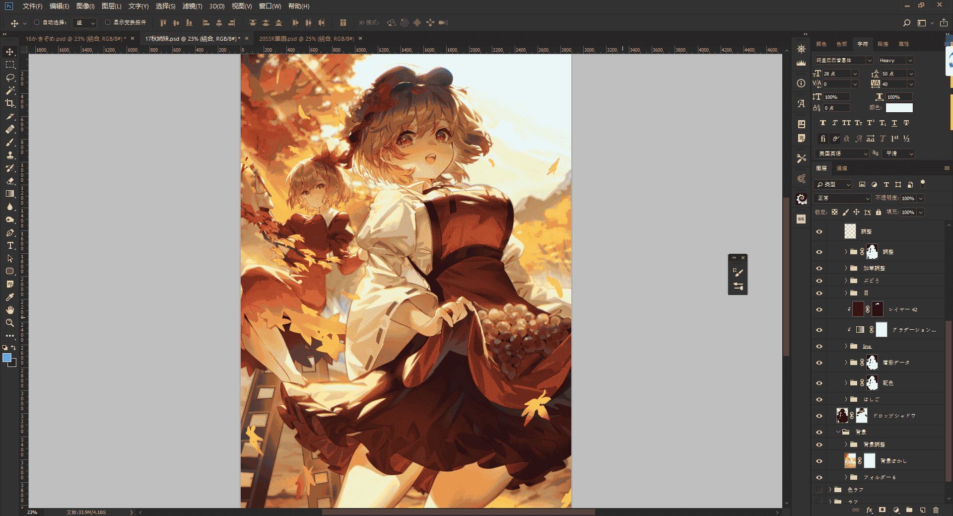Viewport: 953px width, 516px height.
Task: Select the Zoom tool
Action: 10,323
